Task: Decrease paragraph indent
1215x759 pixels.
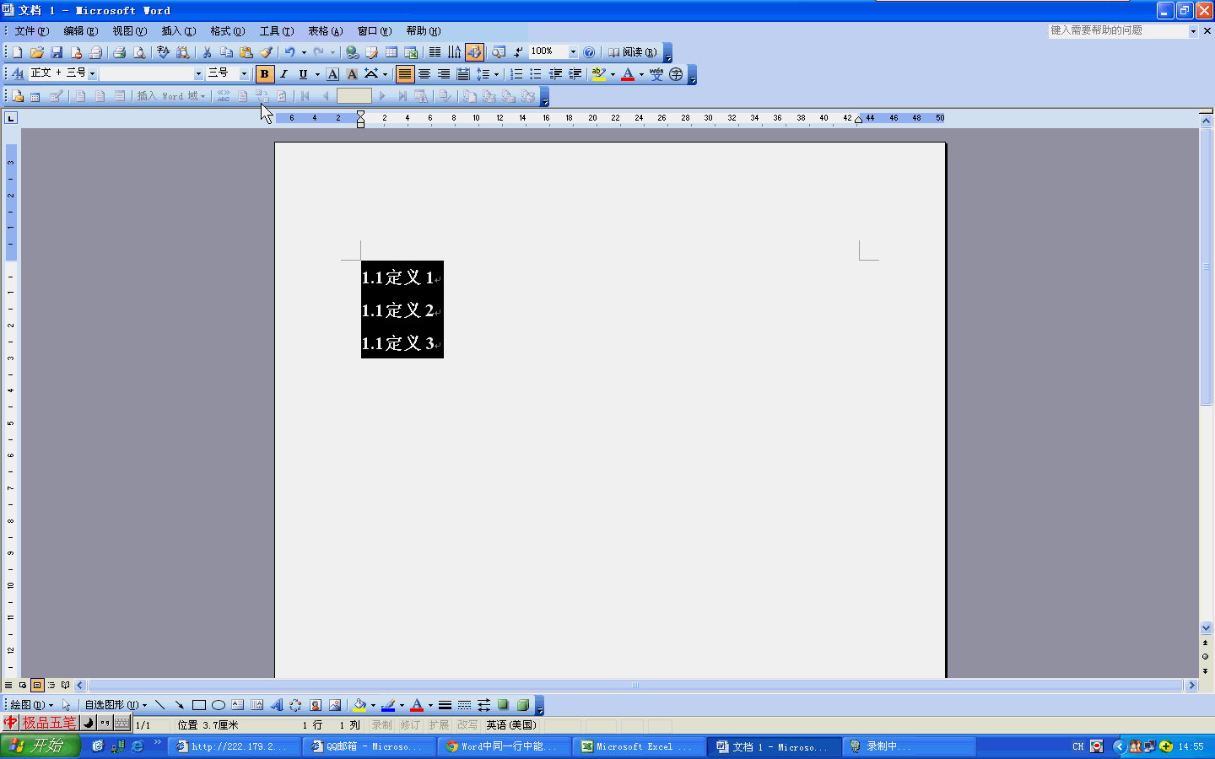Action: (555, 74)
